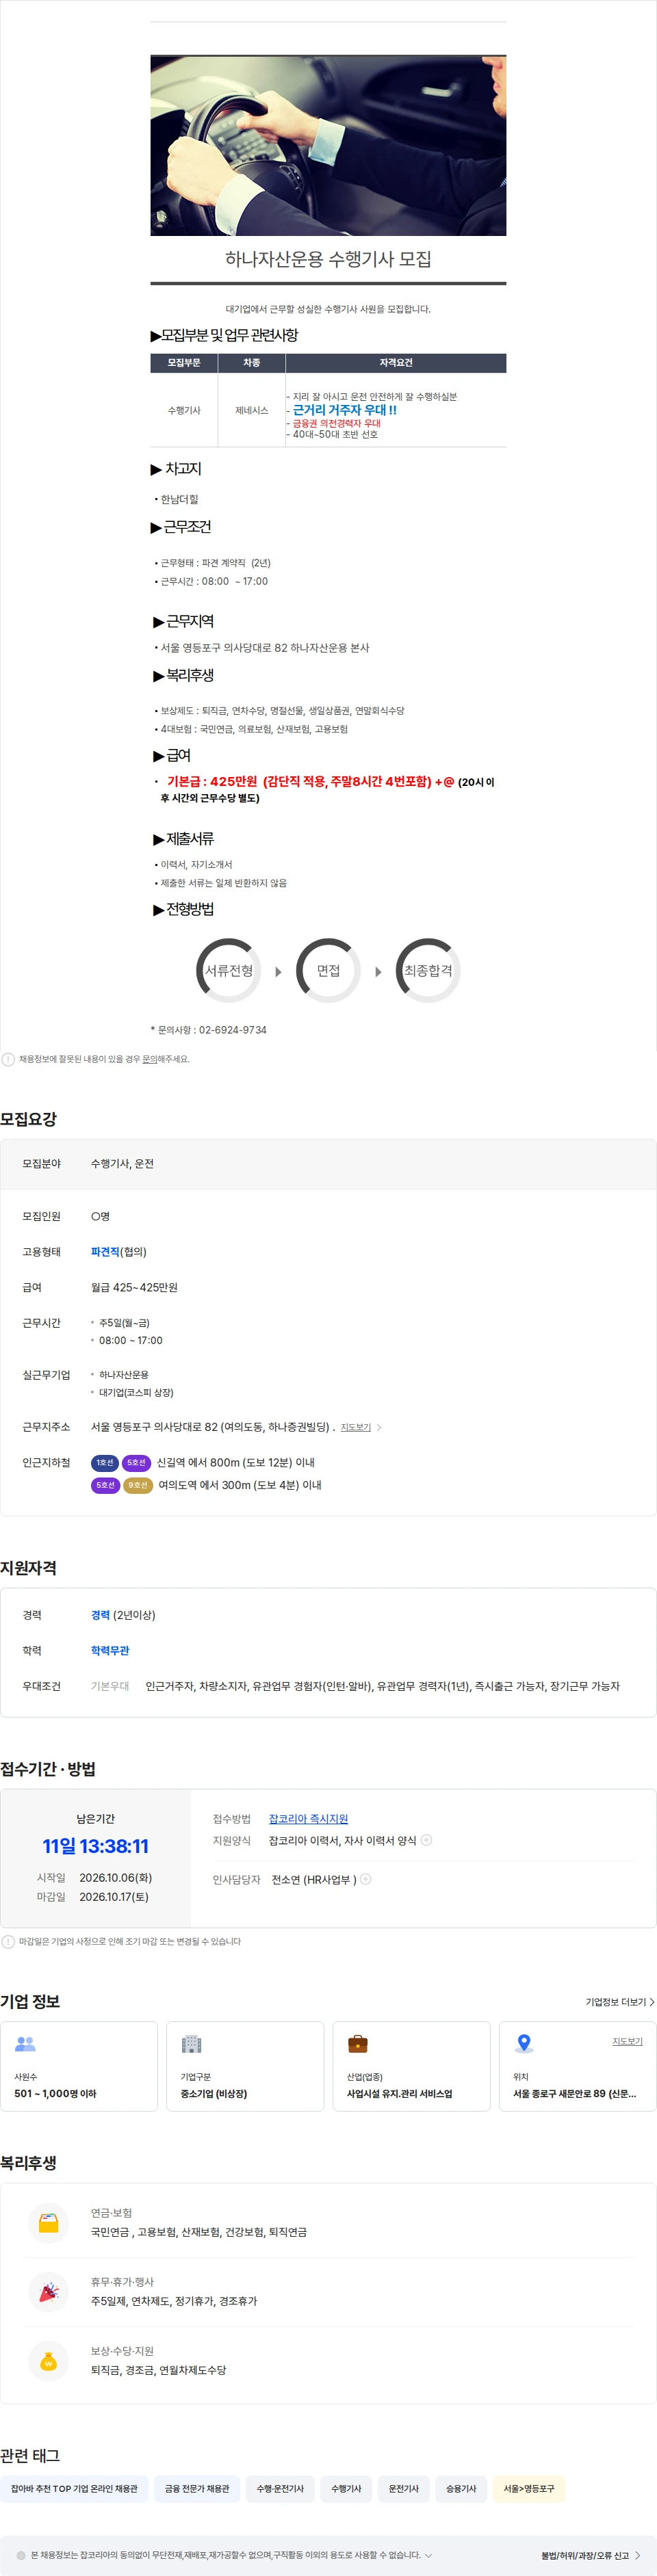Select the 운전기사 tag
Image resolution: width=657 pixels, height=2576 pixels.
coord(404,2489)
